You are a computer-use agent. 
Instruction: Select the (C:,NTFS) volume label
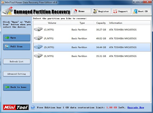49,30
